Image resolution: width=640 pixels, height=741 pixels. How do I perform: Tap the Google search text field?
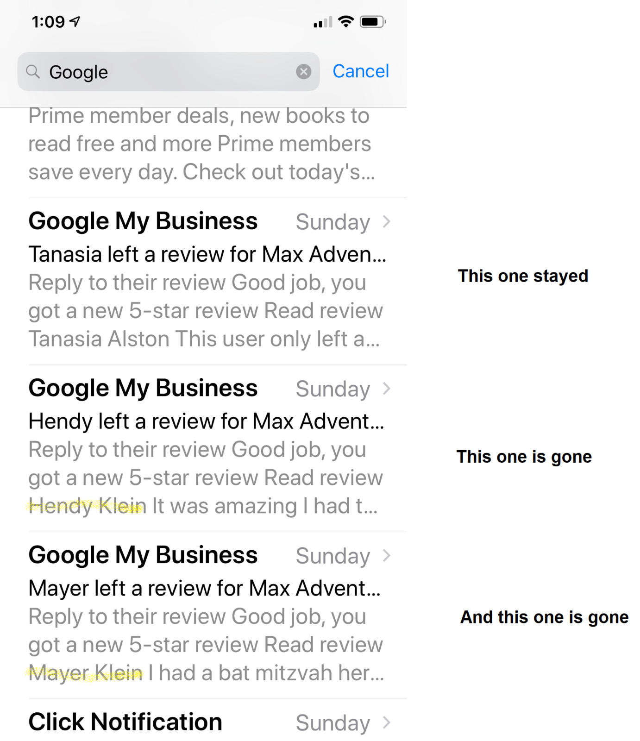(169, 72)
